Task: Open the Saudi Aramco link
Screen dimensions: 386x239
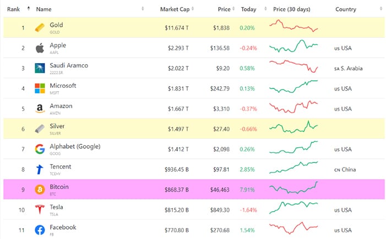Action: click(x=69, y=65)
